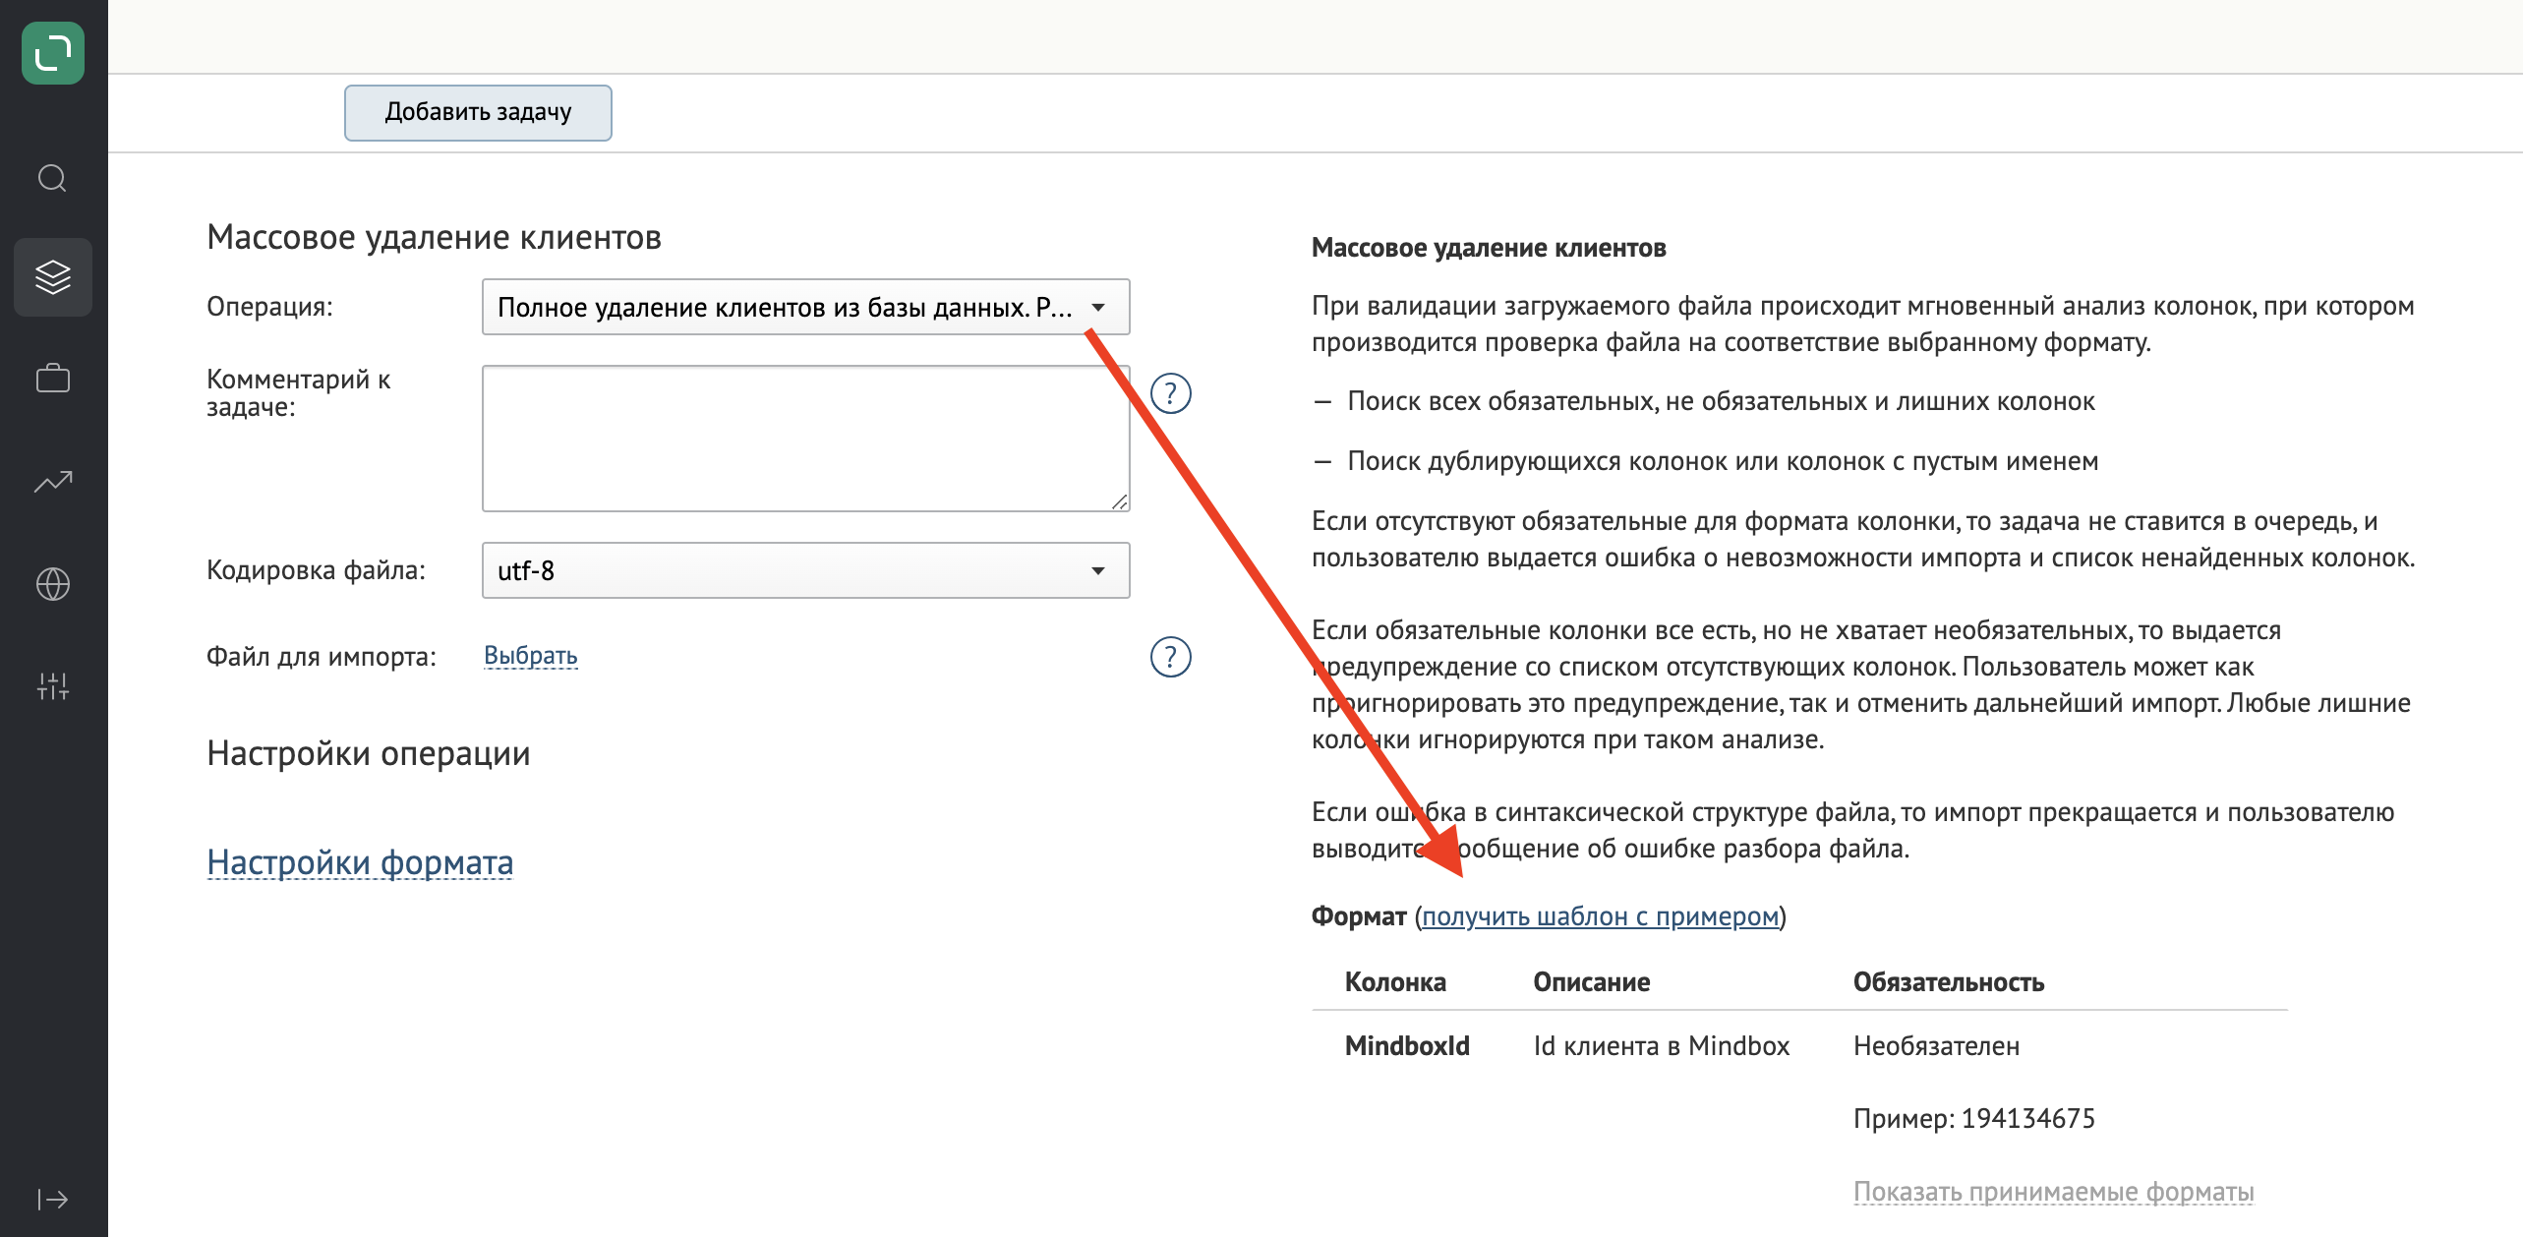Click the green Mindbox logo icon

point(53,52)
